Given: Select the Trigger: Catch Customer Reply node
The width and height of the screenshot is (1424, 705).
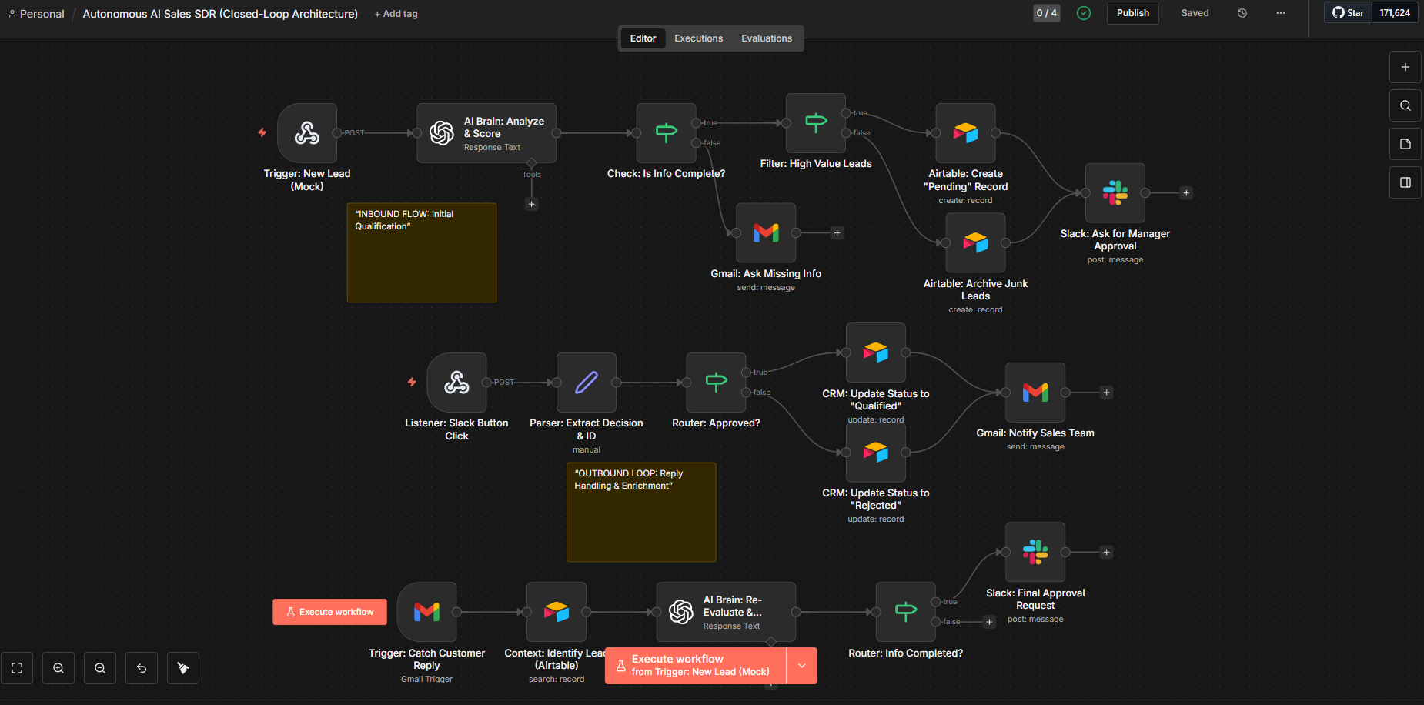Looking at the screenshot, I should (x=426, y=612).
